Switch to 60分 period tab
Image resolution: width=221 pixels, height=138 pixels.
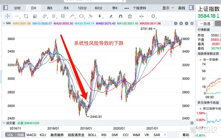(x=98, y=8)
